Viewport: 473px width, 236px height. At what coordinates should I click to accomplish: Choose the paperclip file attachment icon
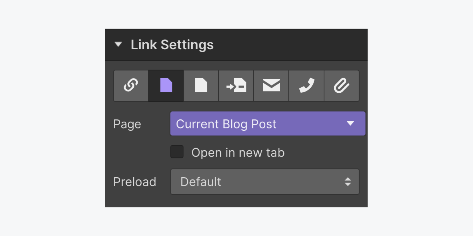click(342, 86)
